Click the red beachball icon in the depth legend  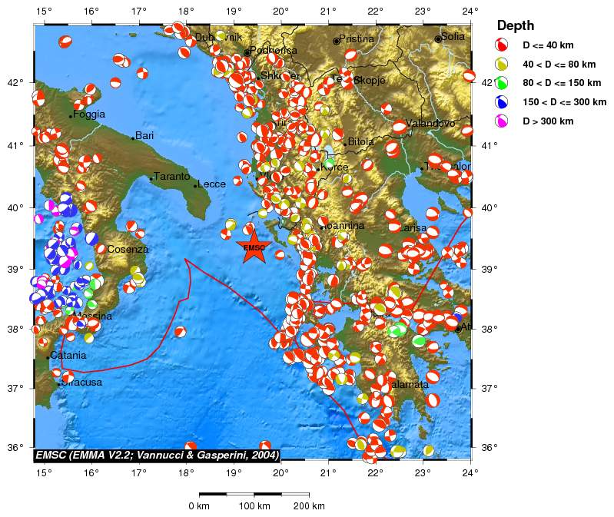(502, 46)
